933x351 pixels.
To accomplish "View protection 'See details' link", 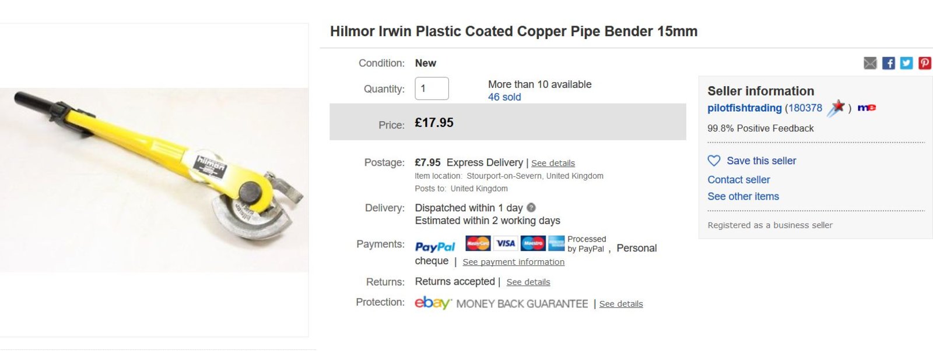I will [x=621, y=304].
